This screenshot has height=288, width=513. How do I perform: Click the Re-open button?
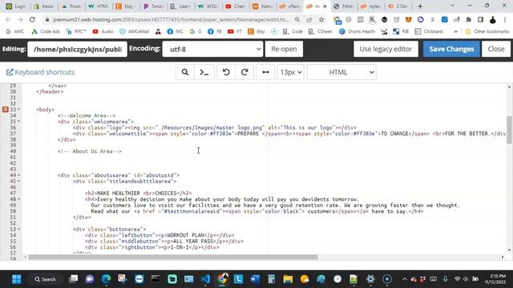click(x=284, y=49)
